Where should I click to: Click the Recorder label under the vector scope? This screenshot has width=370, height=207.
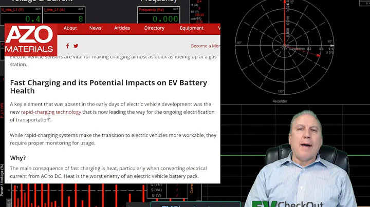click(x=280, y=101)
